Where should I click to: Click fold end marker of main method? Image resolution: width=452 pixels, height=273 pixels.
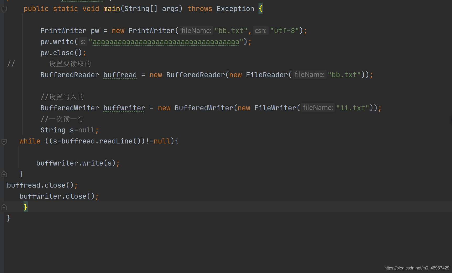click(x=4, y=207)
